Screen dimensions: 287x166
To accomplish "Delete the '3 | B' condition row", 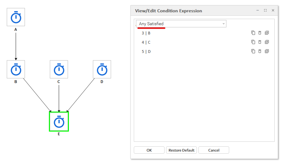I will (x=260, y=33).
